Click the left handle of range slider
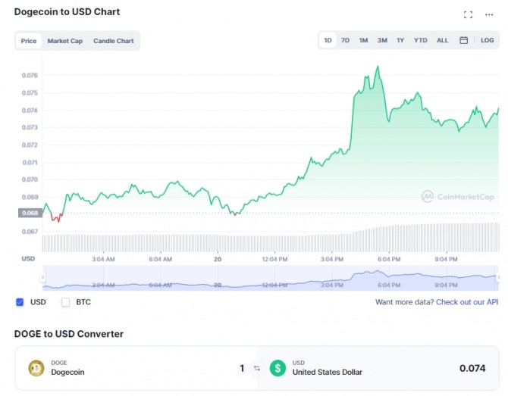The height and width of the screenshot is (396, 508). click(43, 278)
